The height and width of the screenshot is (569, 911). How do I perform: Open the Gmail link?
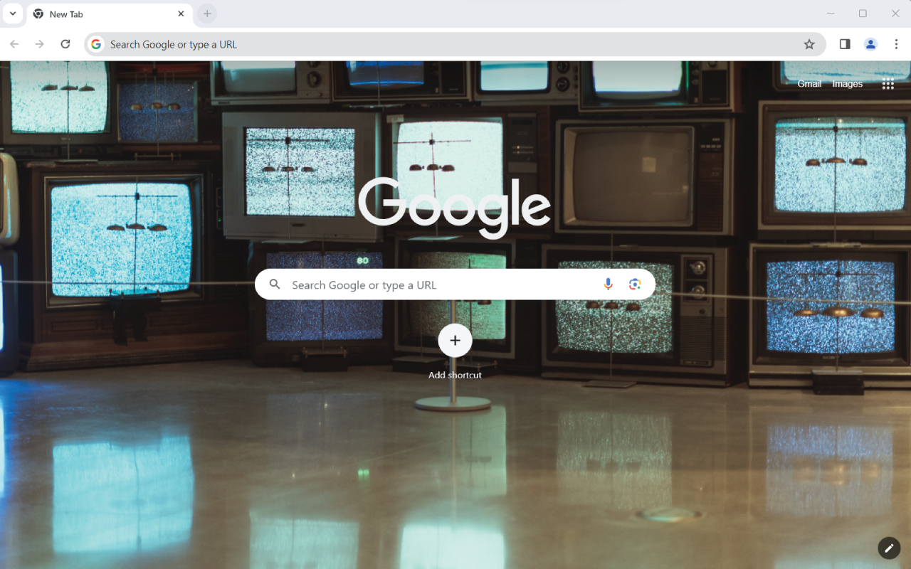[x=809, y=84]
